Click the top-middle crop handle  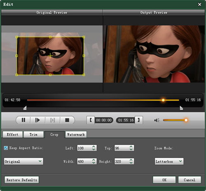(x=50, y=37)
